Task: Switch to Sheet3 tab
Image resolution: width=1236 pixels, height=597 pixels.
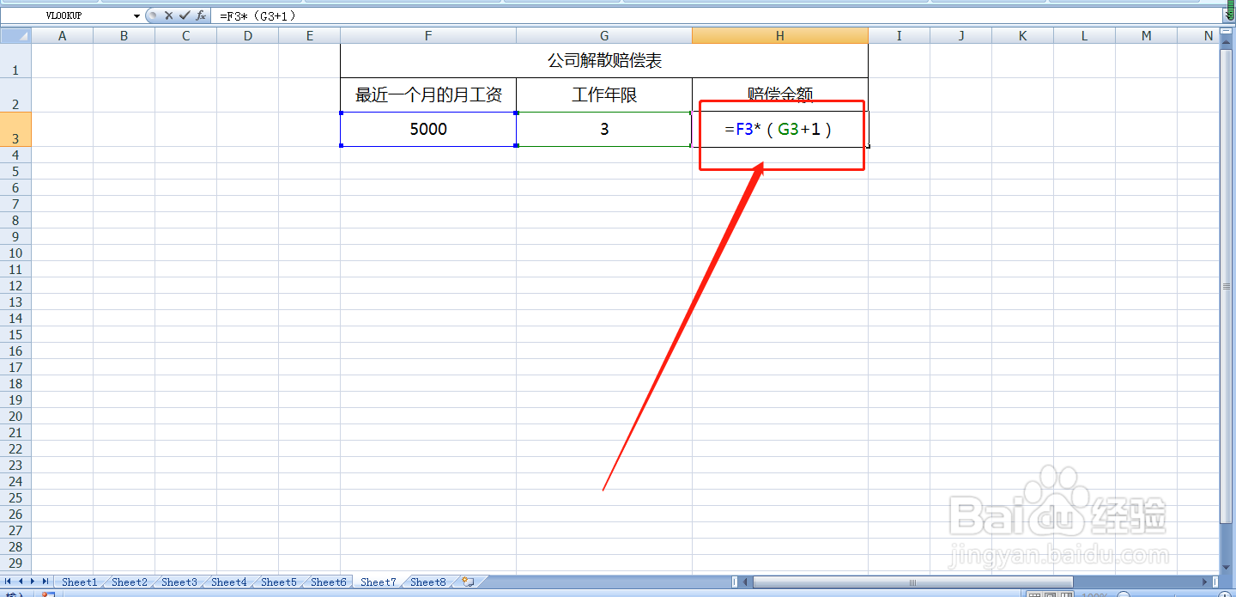Action: click(x=179, y=582)
